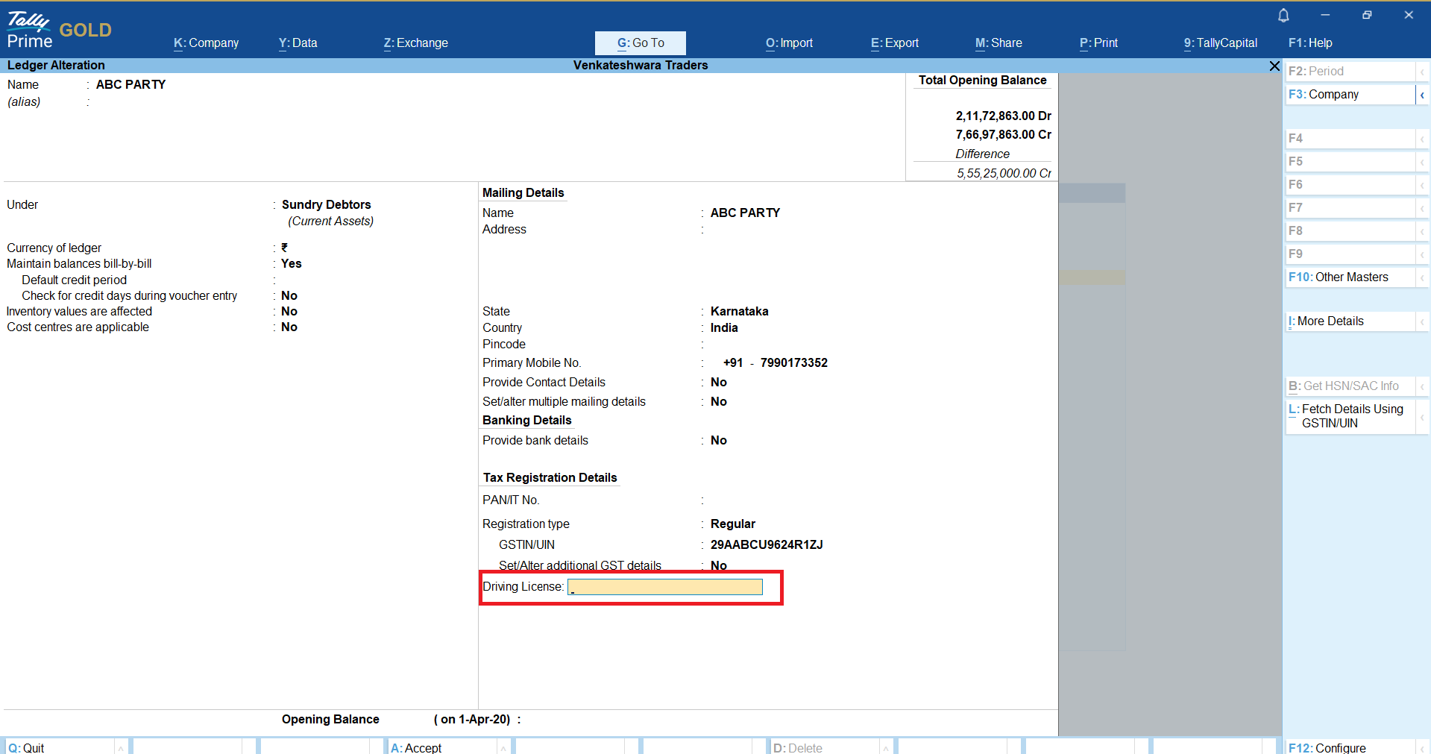
Task: Open the G: Go To search bar
Action: tap(640, 43)
